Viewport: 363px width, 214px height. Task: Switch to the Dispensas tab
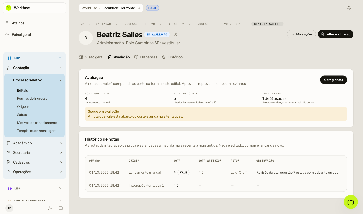pyautogui.click(x=146, y=57)
